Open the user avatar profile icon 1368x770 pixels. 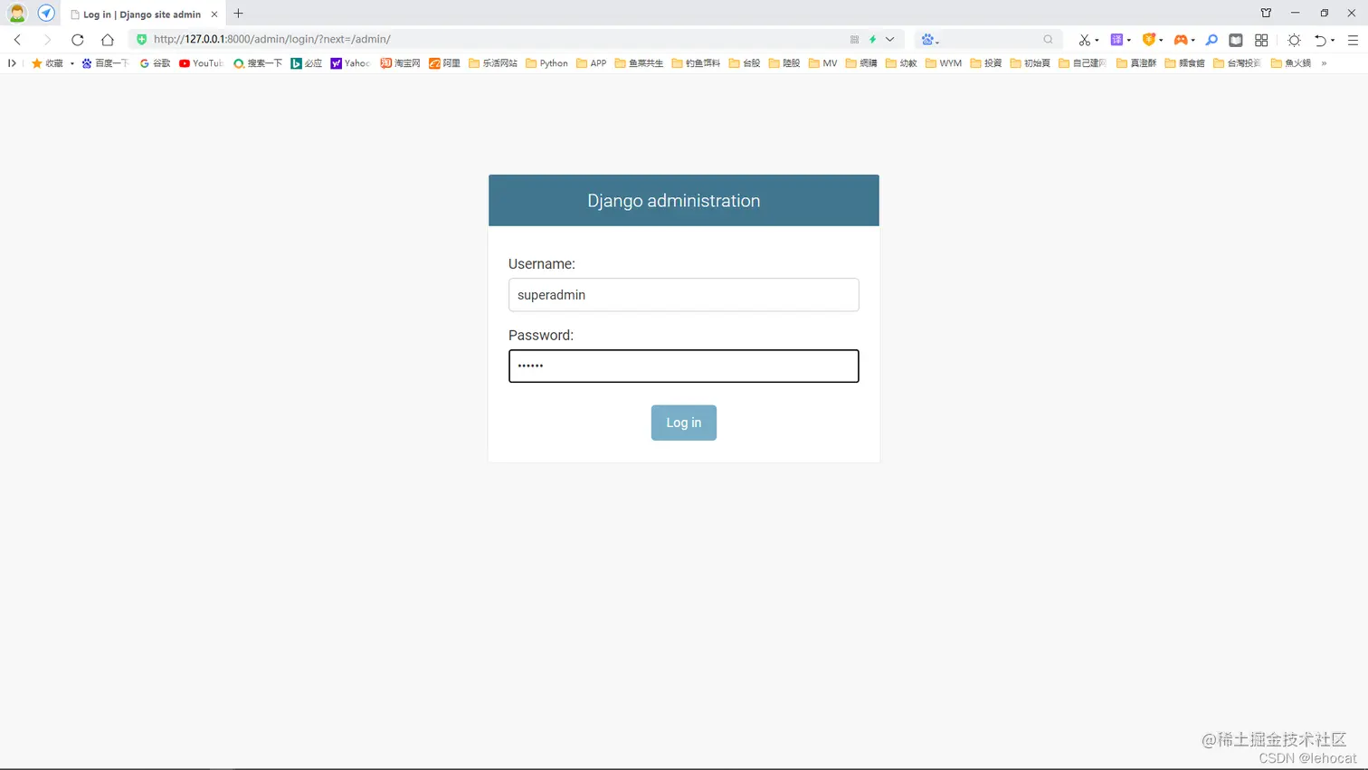17,14
